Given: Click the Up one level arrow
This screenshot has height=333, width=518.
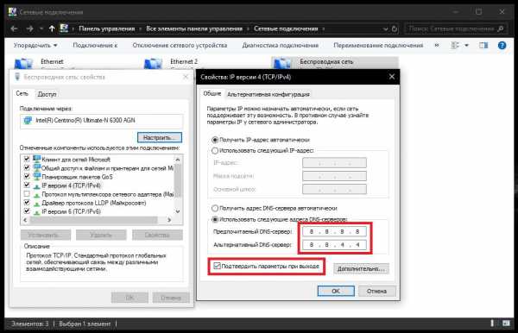Looking at the screenshot, I should [x=52, y=28].
